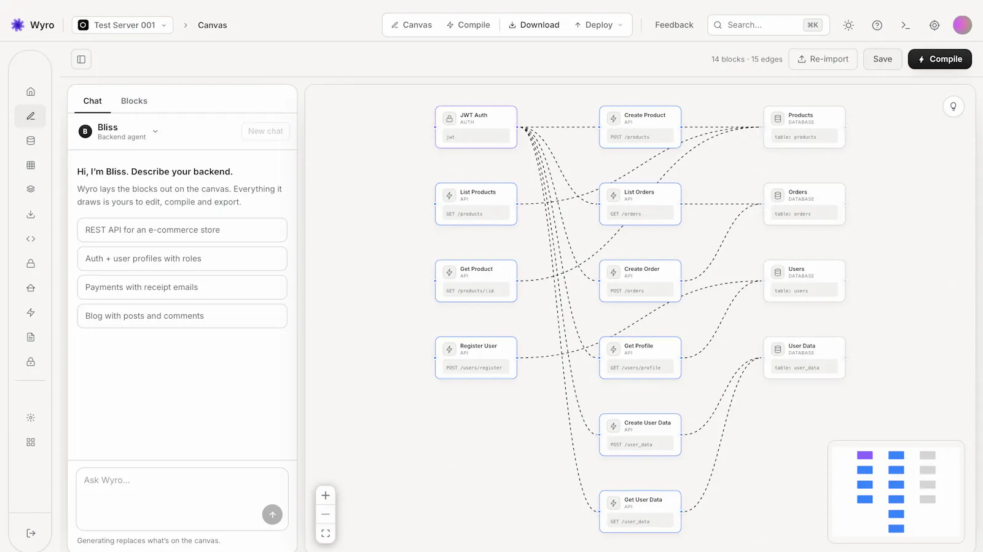Select the Create Order API block
Image resolution: width=983 pixels, height=552 pixels.
(x=640, y=281)
